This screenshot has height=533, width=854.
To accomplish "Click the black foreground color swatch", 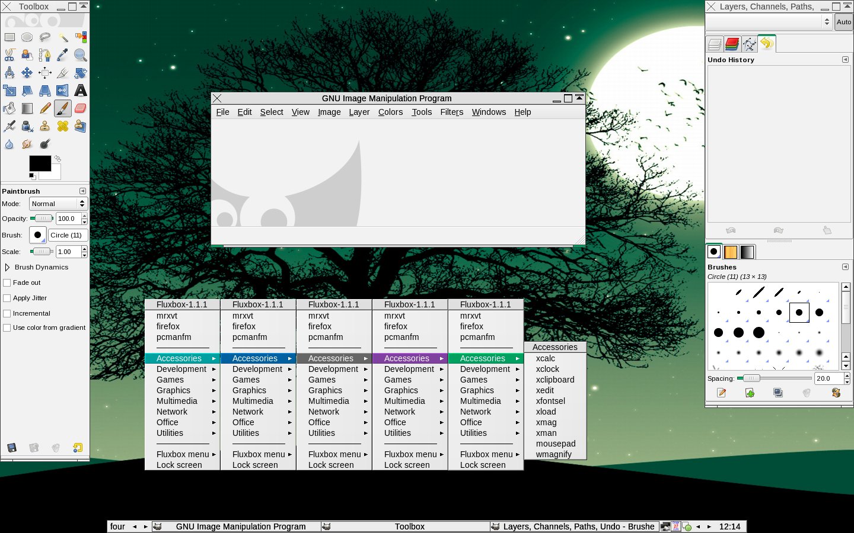I will tap(40, 163).
